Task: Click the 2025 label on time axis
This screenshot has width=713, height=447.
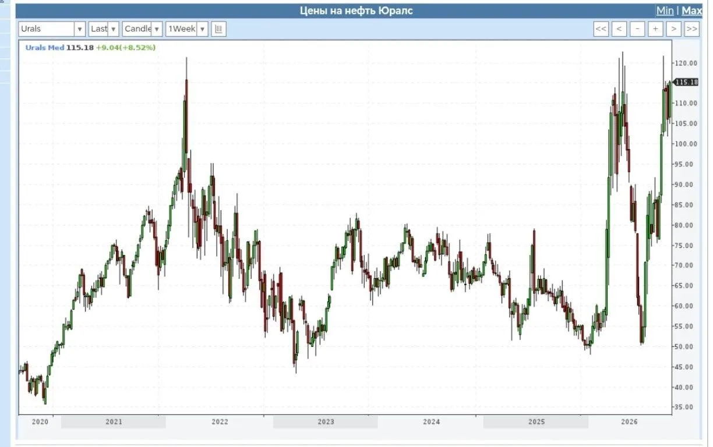Action: pos(536,421)
